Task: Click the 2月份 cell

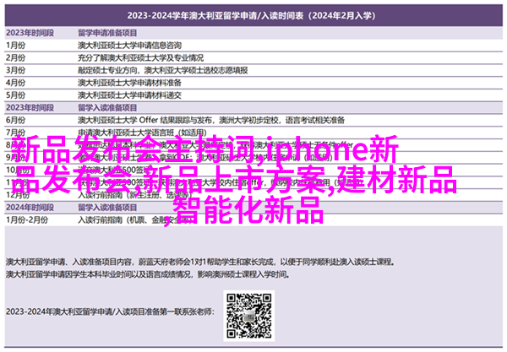Action: (15, 57)
